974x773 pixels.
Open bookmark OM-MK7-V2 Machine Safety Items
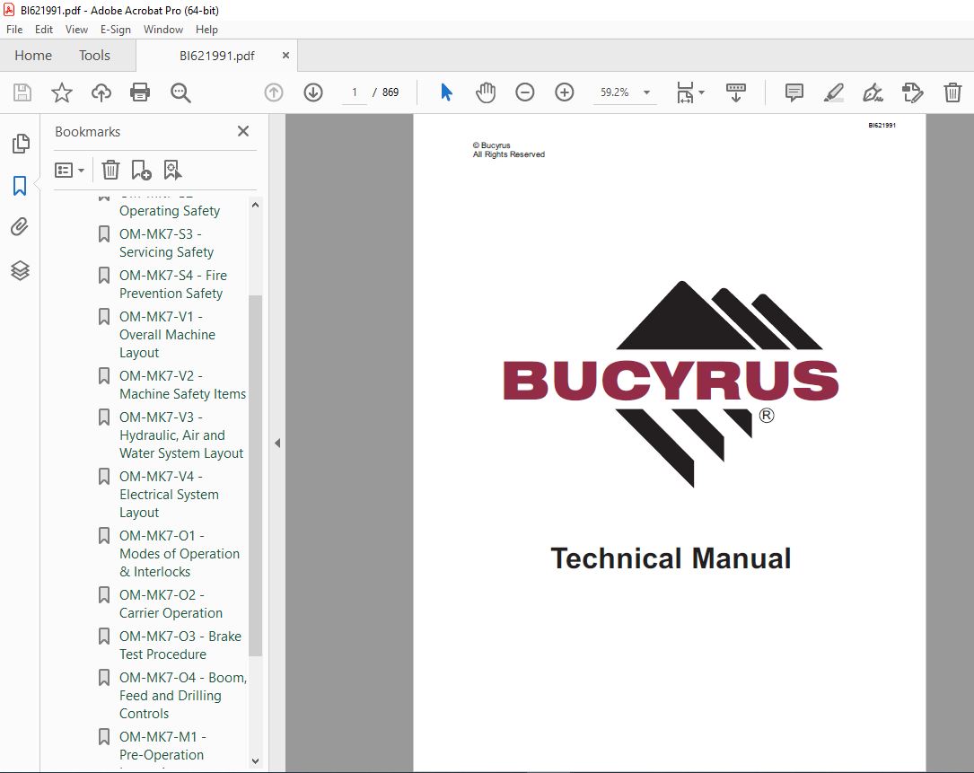pyautogui.click(x=182, y=384)
